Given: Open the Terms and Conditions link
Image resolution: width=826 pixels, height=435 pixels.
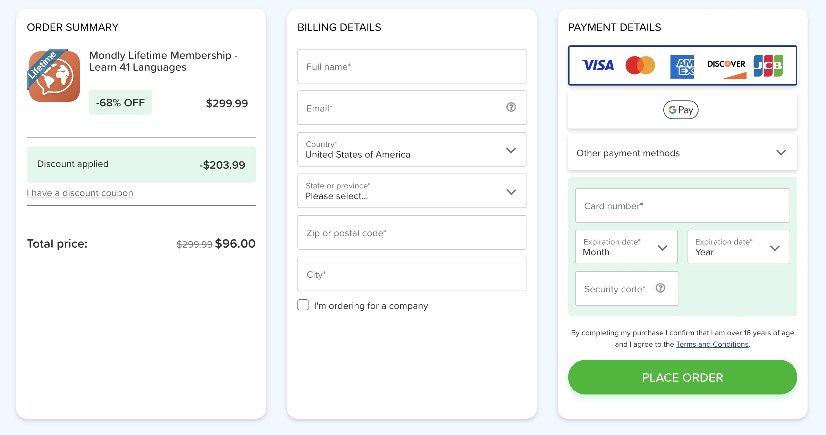Looking at the screenshot, I should point(712,344).
